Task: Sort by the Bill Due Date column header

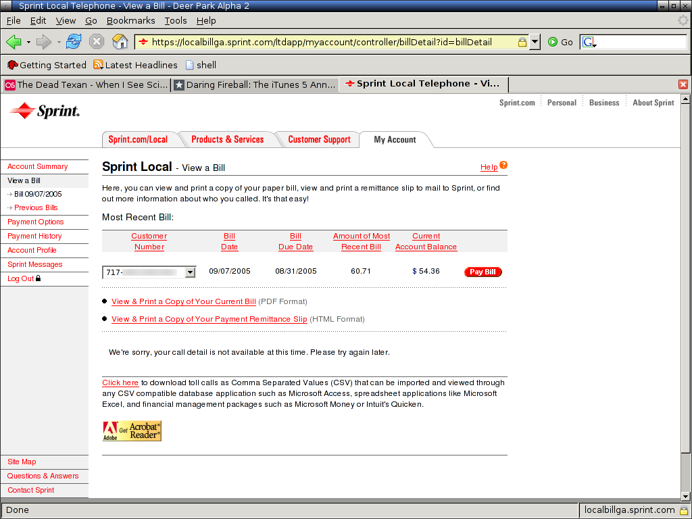Action: point(296,241)
